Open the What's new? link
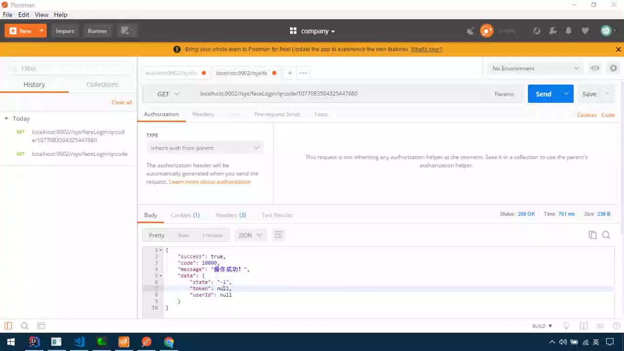 (x=426, y=49)
